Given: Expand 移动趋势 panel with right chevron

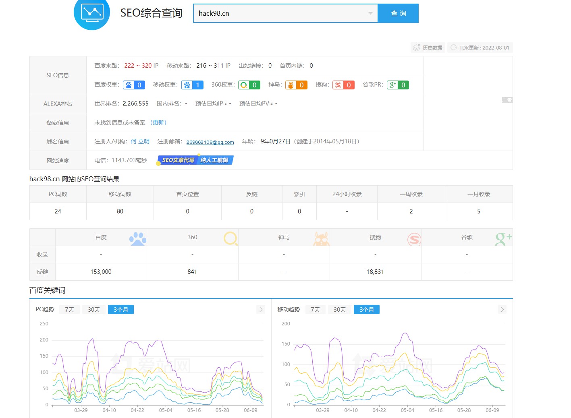Looking at the screenshot, I should coord(502,309).
